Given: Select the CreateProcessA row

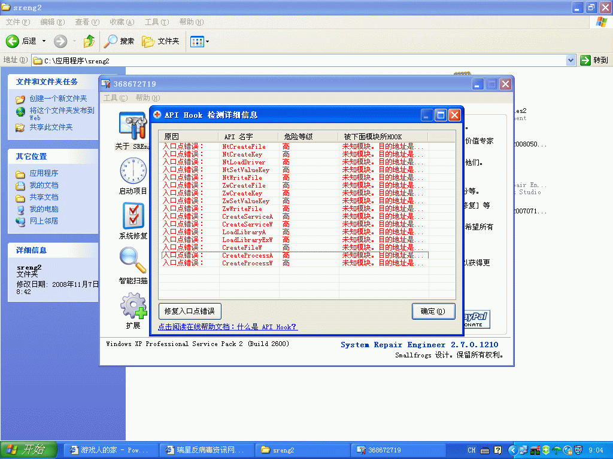Looking at the screenshot, I should click(x=295, y=256).
